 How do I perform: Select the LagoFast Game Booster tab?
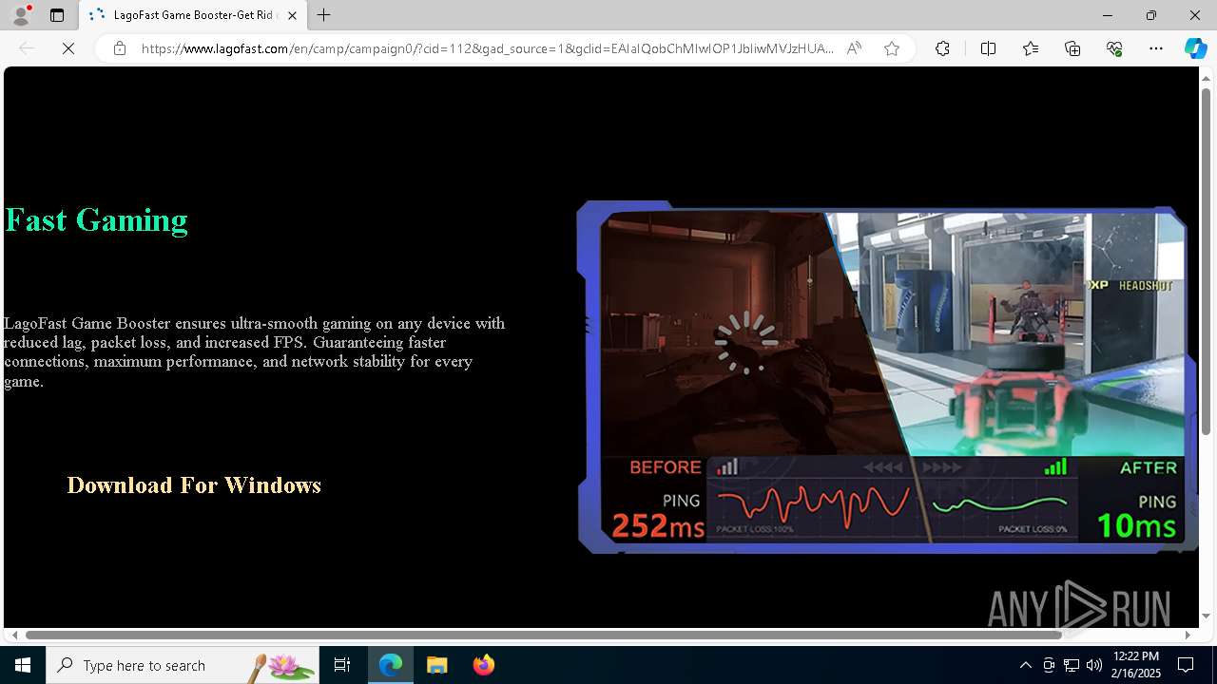coord(193,15)
